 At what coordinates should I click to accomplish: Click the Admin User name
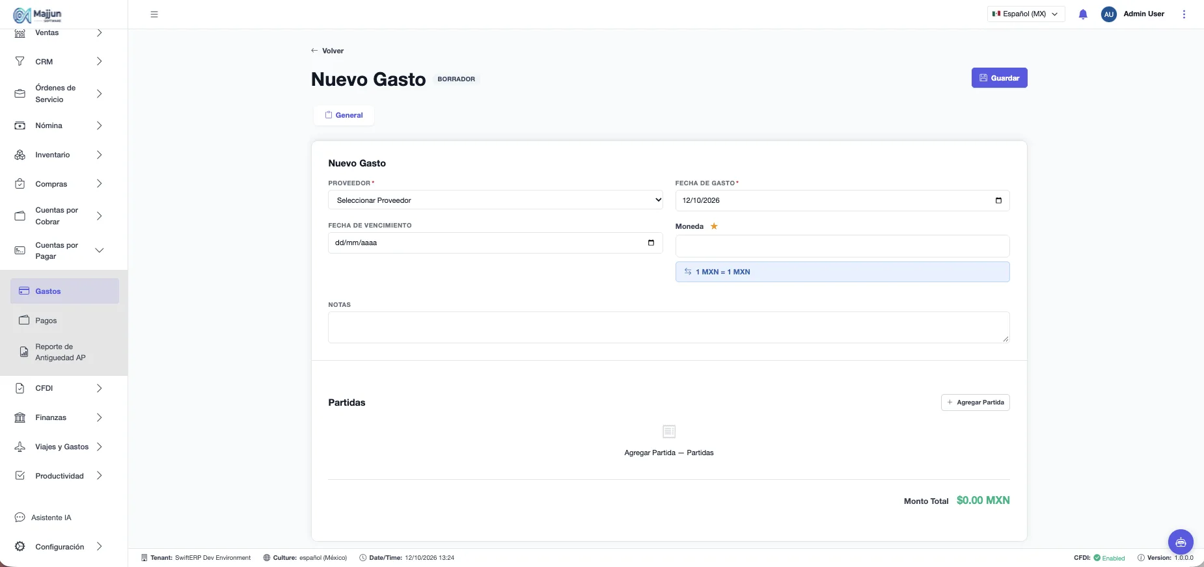click(1143, 14)
